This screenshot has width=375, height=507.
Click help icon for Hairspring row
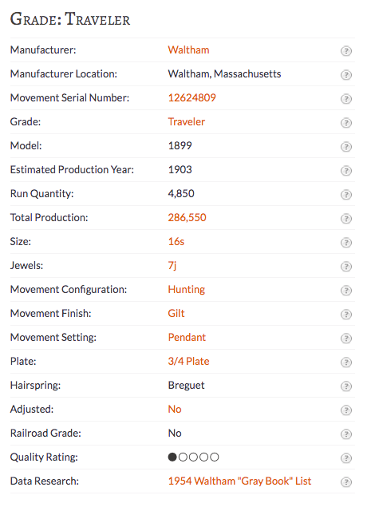[x=346, y=386]
